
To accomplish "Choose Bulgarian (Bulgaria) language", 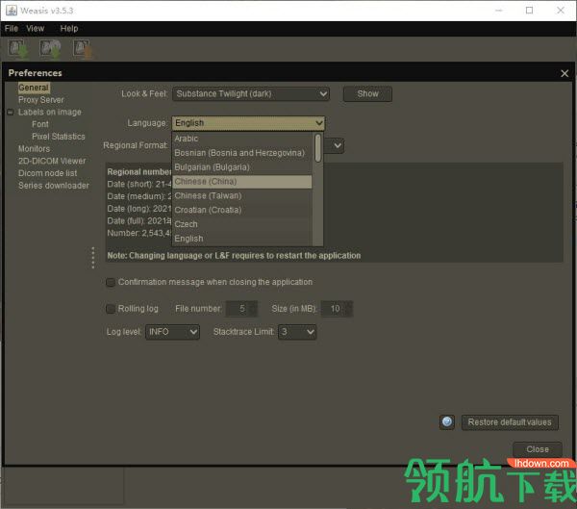I will point(242,167).
